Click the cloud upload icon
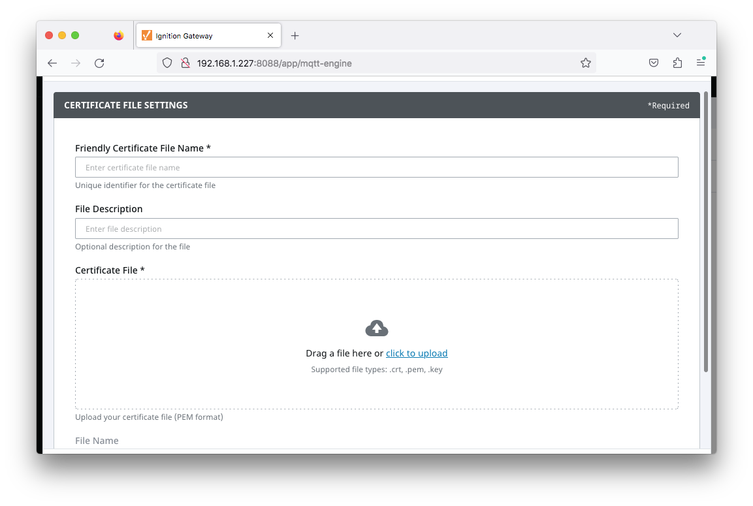This screenshot has width=753, height=506. 376,328
